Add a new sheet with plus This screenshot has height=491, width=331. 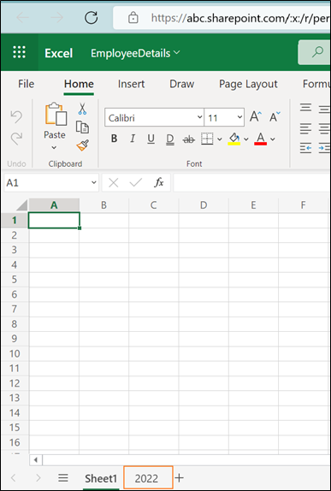179,478
